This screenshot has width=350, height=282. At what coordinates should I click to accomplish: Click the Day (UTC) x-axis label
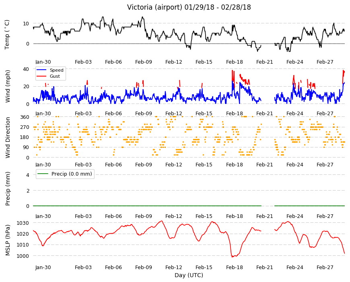(x=189, y=275)
